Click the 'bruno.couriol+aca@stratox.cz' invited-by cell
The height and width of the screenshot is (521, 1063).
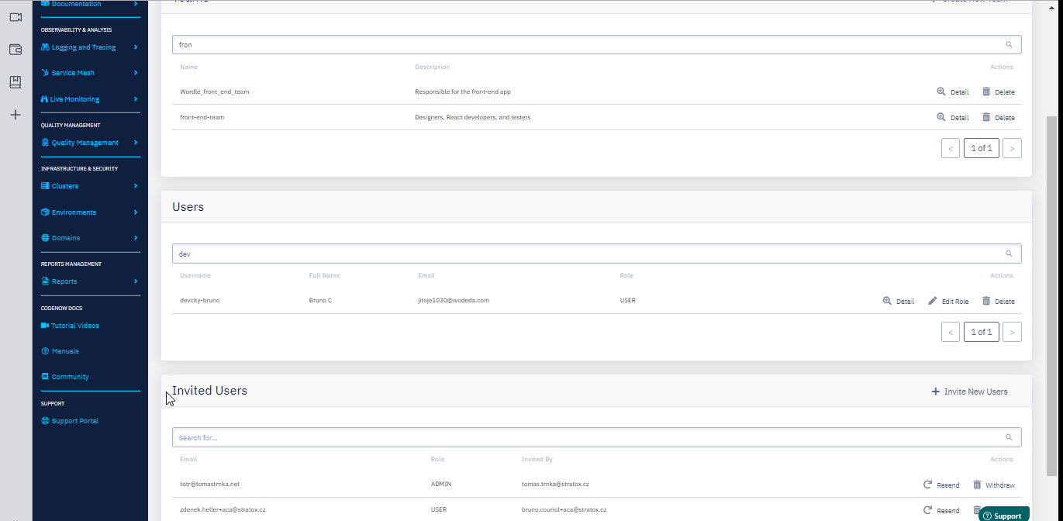point(564,509)
